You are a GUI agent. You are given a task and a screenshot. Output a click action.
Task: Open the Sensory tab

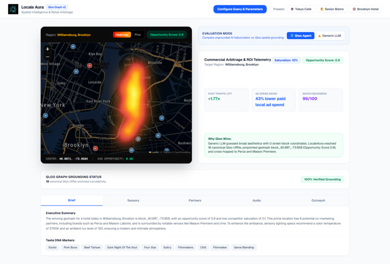(x=134, y=200)
